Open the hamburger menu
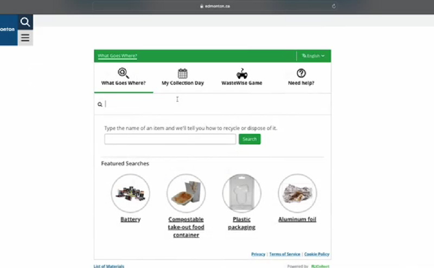This screenshot has width=434, height=268. click(x=25, y=37)
